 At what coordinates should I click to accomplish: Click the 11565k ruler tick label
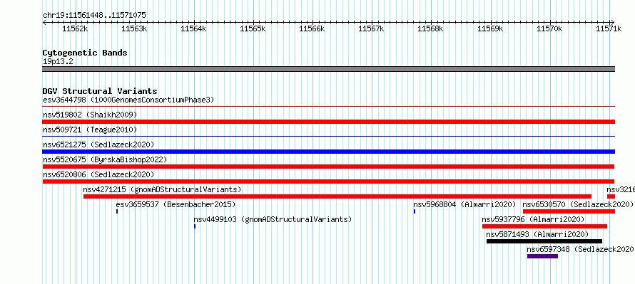click(x=253, y=28)
